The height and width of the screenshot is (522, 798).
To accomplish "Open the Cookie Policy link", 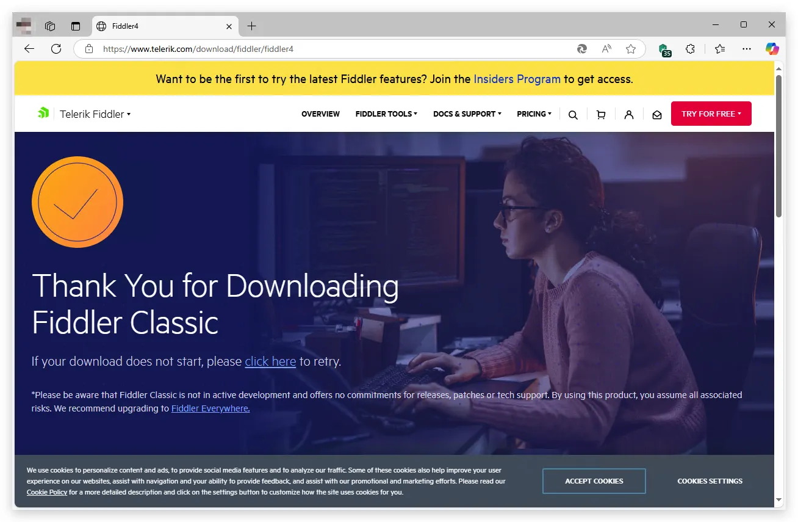I will click(x=47, y=492).
